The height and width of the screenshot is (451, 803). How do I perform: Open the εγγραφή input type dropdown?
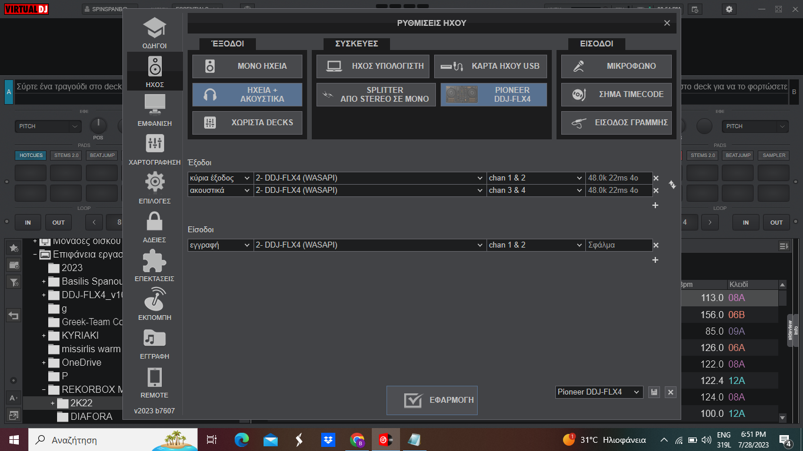tap(221, 245)
